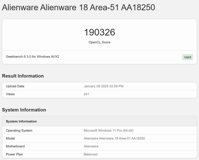
Task: Select the page title Alienware 18 Area-51 AA18250
Action: 78,7
